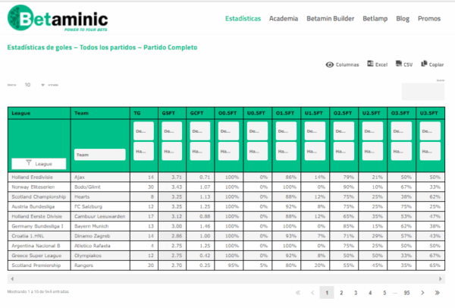The image size is (455, 308).
Task: Click the U2.5FT maximum 'Ha...' filter field
Action: 372,151
